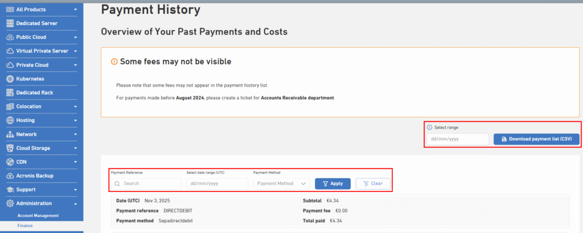Click the Administration gear icon
Screen dimensions: 583x233
point(10,203)
